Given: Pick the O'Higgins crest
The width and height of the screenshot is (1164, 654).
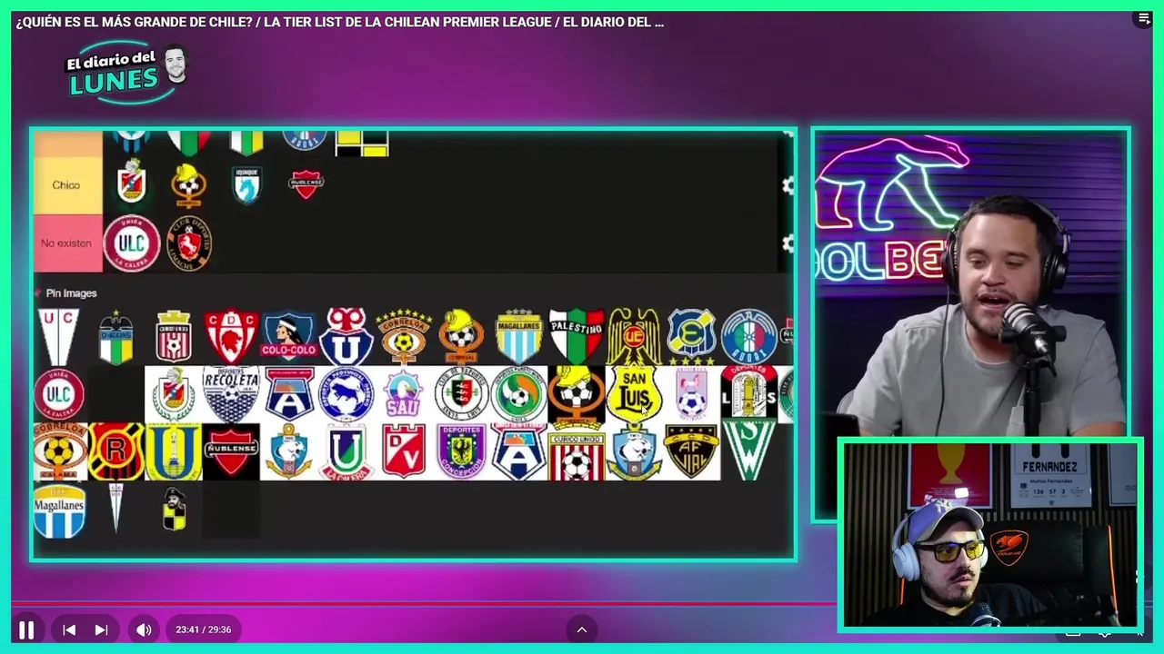Looking at the screenshot, I should point(115,337).
